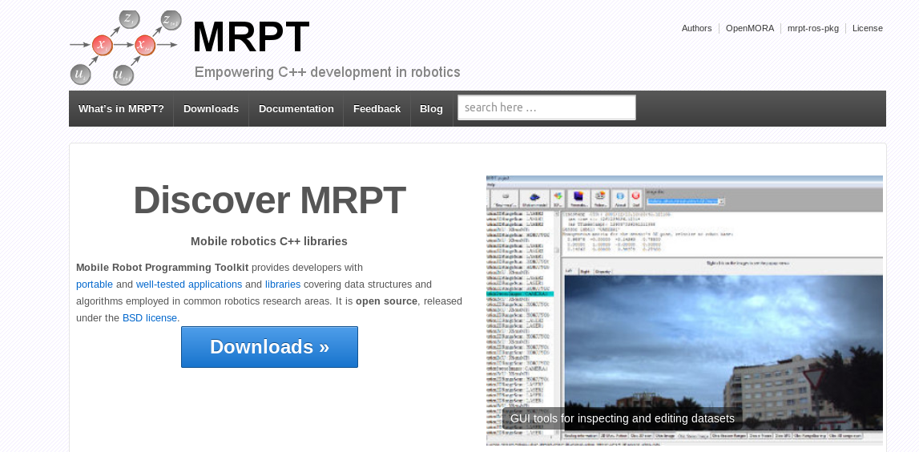Visit the mrpt-ros-pkg link
Viewport: 919px width, 452px height.
(x=812, y=28)
